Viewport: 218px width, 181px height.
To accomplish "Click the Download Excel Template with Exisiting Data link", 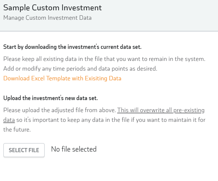I will pos(62,79).
